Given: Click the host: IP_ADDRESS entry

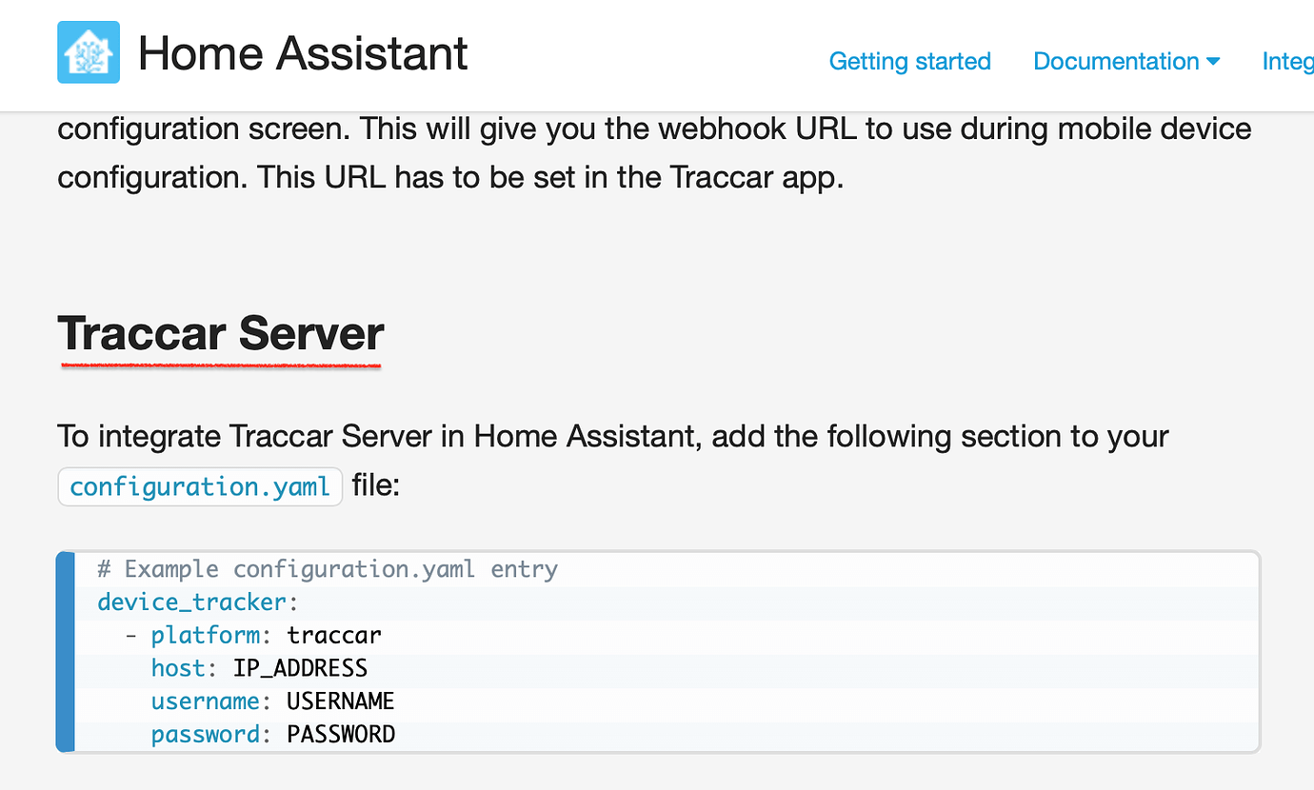Looking at the screenshot, I should (257, 668).
